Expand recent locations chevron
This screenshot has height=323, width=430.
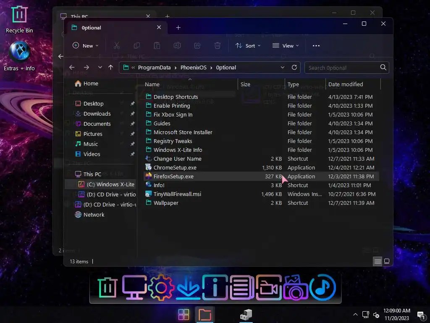point(100,67)
